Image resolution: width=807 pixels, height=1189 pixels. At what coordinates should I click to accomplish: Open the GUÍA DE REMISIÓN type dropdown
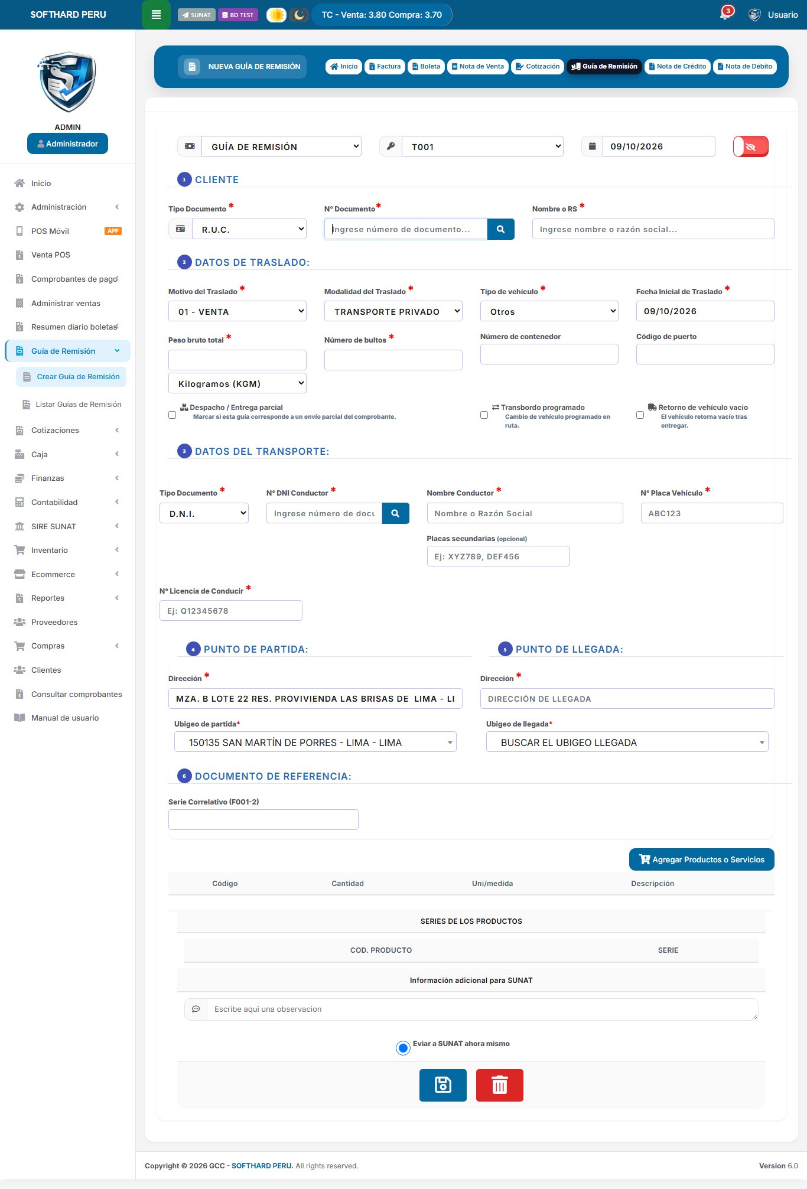click(282, 146)
